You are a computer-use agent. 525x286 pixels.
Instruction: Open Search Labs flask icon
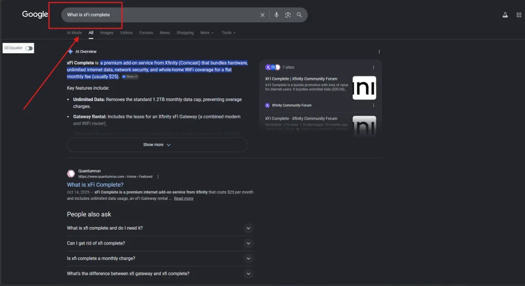505,15
